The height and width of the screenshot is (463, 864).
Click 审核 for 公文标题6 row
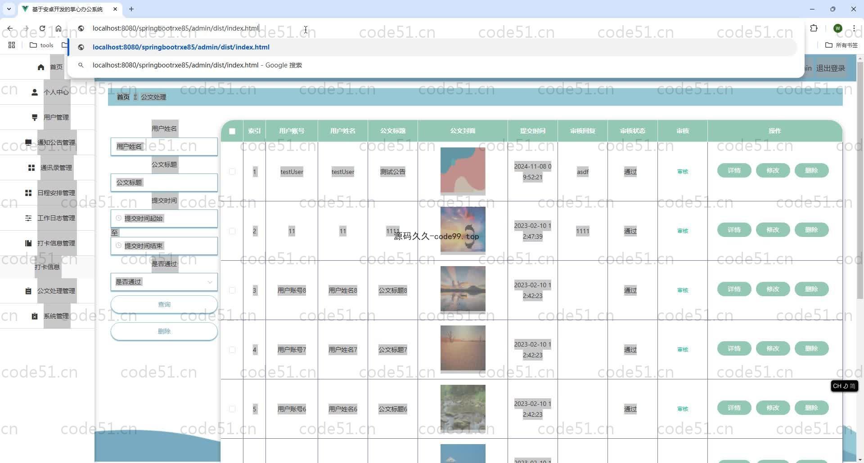click(x=683, y=409)
